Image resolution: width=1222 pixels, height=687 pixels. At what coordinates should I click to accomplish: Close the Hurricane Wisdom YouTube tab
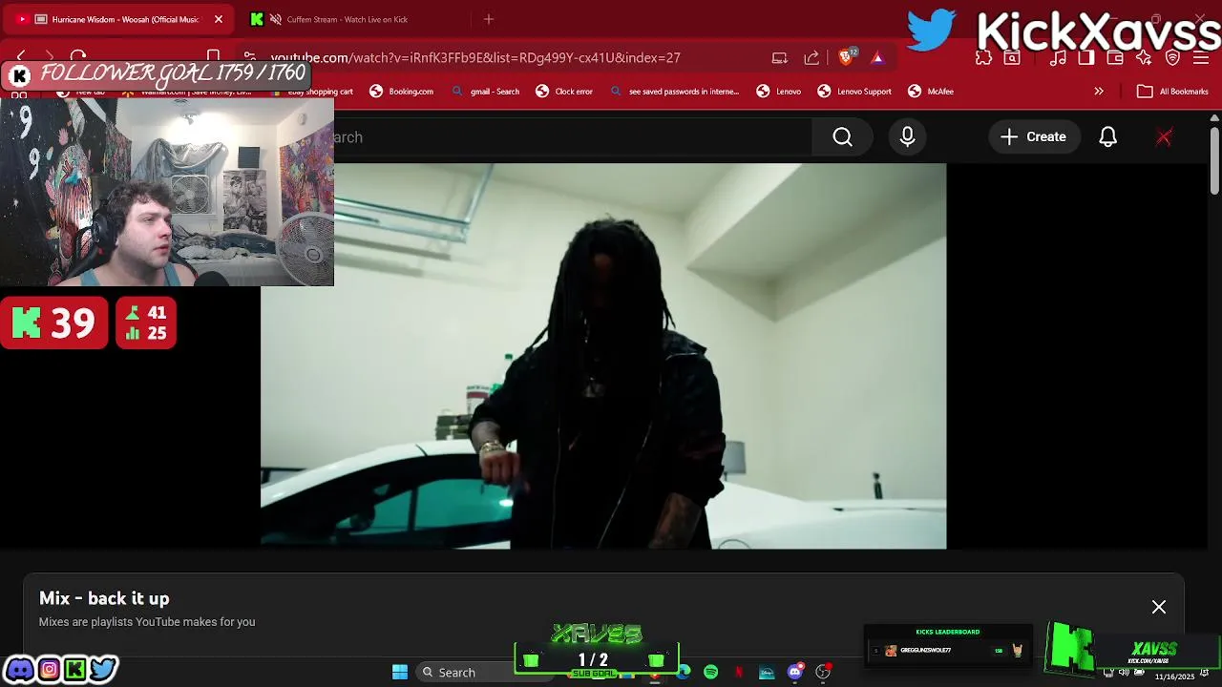(x=218, y=19)
